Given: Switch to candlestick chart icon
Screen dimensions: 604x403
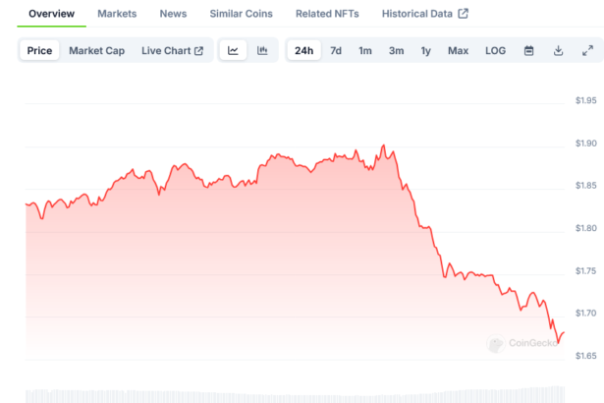Looking at the screenshot, I should [x=262, y=50].
